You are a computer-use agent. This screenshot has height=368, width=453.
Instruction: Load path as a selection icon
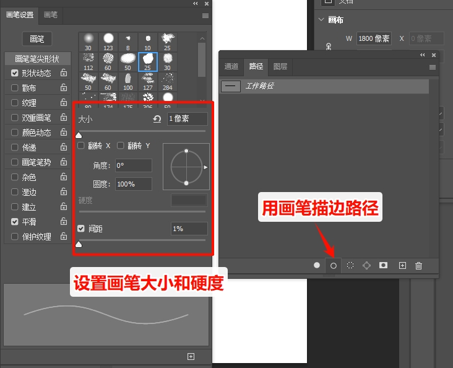[x=350, y=265]
